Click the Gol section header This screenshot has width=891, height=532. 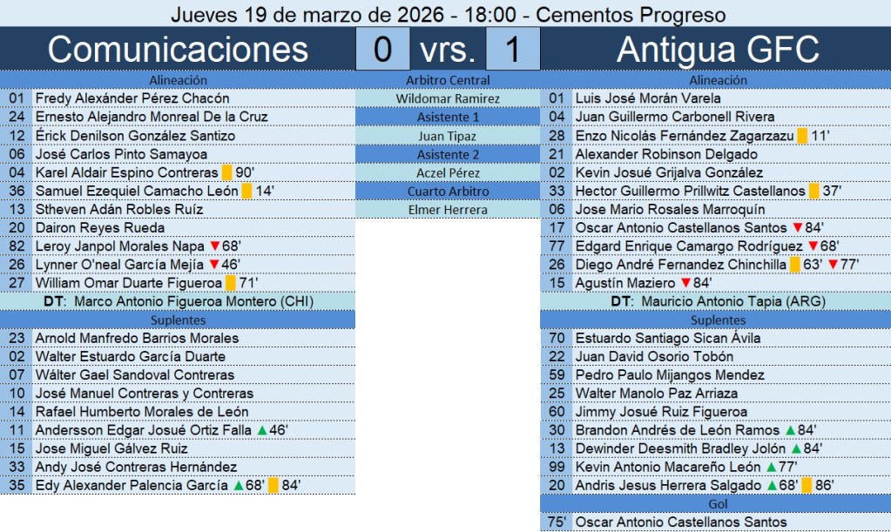click(x=718, y=504)
